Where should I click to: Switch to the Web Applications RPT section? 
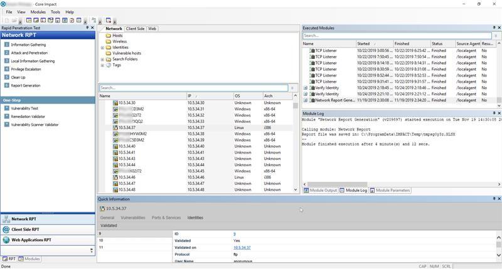click(x=48, y=240)
